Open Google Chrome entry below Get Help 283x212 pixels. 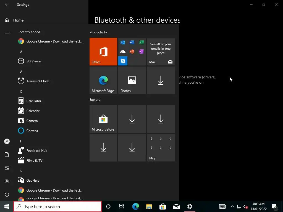coord(51,190)
